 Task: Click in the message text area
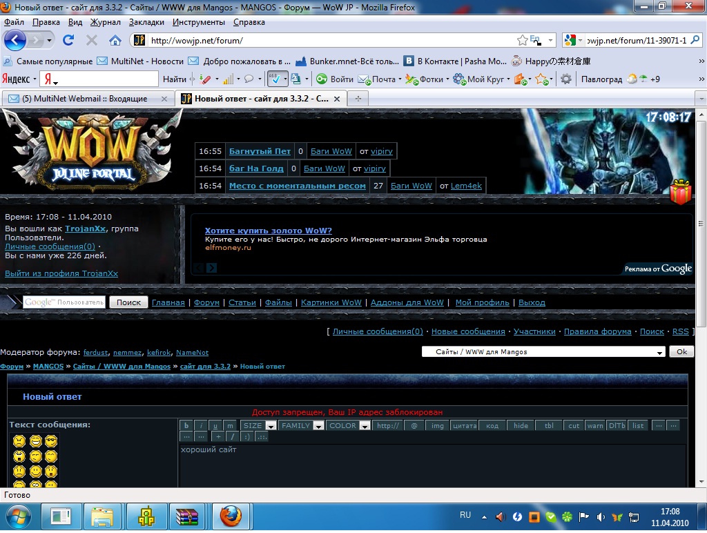(x=432, y=465)
